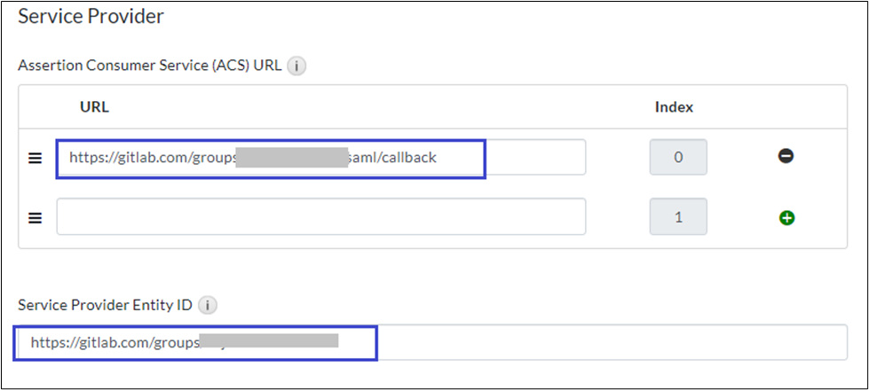Viewport: 869px width, 390px height.
Task: Select the Index field showing 1
Action: coord(678,217)
